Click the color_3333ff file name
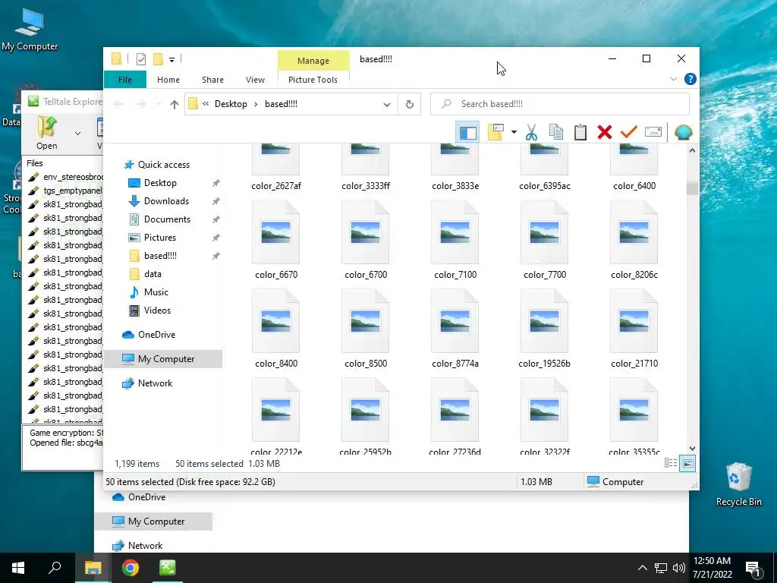Viewport: 777px width, 583px height. click(x=366, y=186)
